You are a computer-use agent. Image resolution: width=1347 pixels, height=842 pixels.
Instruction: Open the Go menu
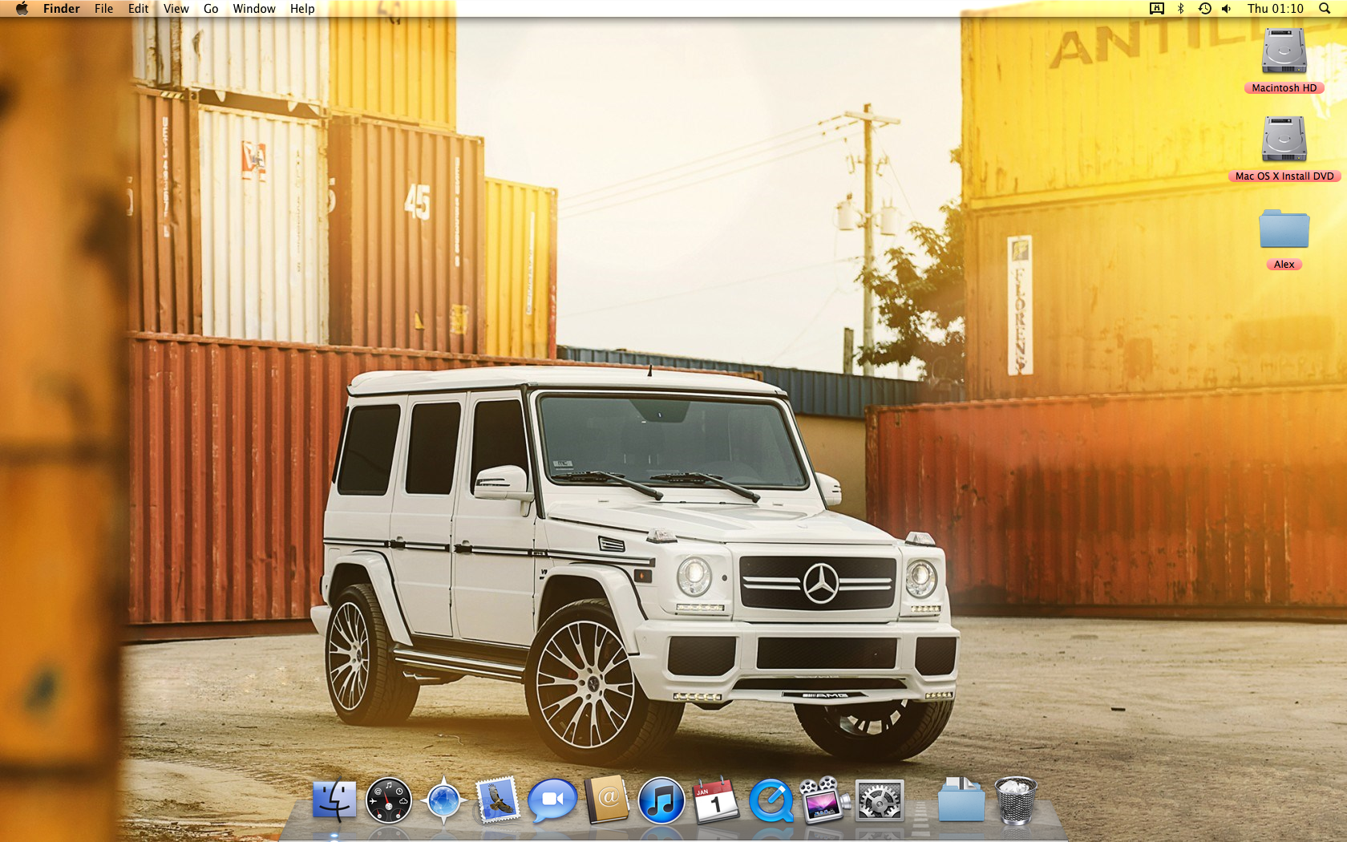click(x=211, y=9)
